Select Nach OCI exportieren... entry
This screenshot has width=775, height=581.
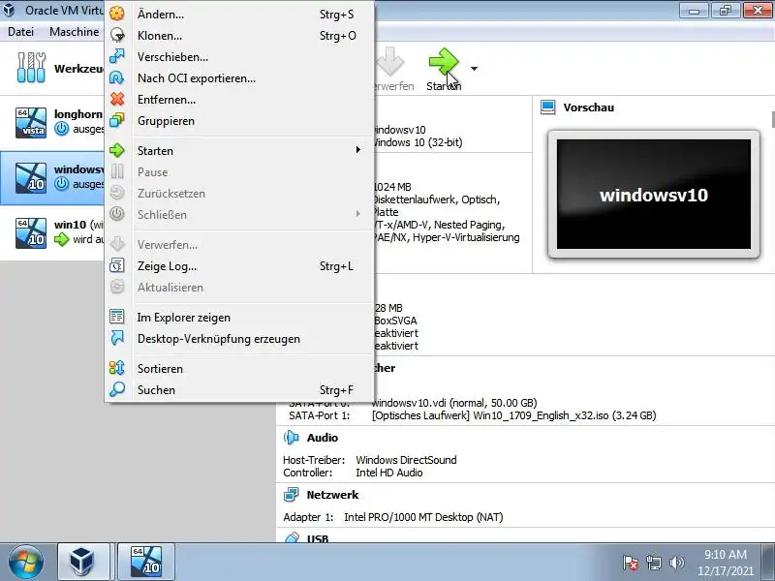coord(239,78)
